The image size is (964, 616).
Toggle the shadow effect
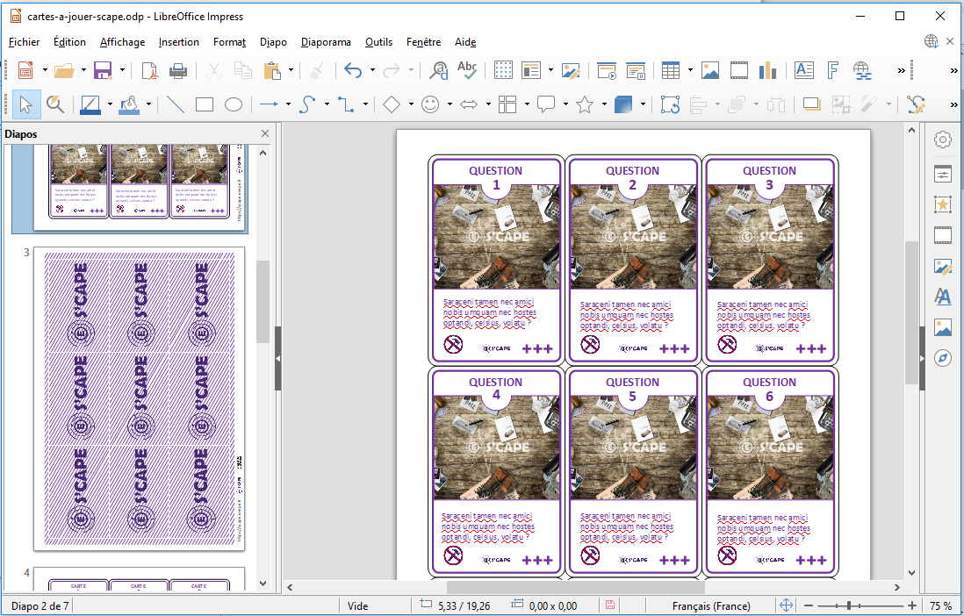(x=811, y=104)
